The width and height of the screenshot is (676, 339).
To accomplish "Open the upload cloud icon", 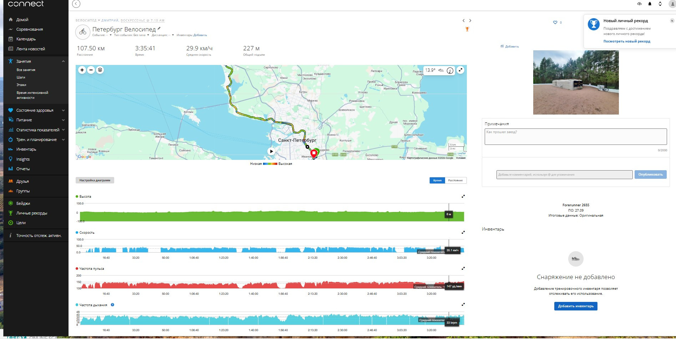I will (x=639, y=4).
